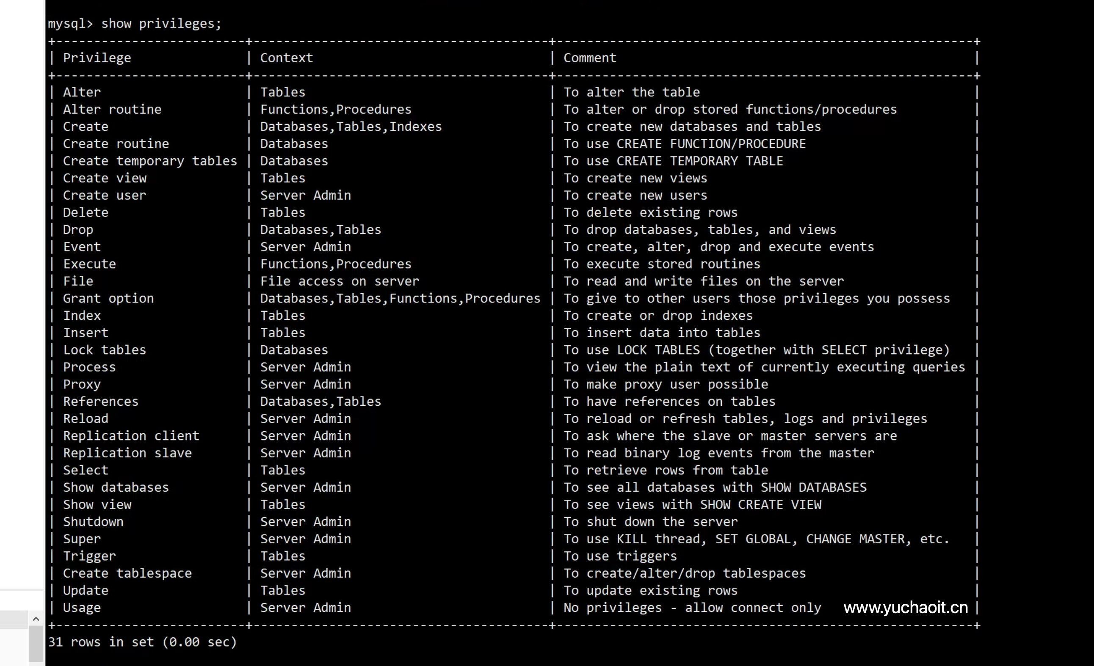
Task: Select the 'Create tablespace' privilege entry
Action: point(127,573)
